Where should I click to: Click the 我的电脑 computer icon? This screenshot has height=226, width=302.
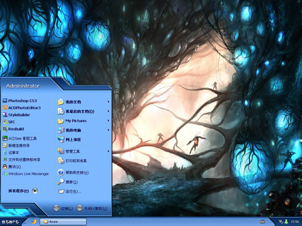coord(61,130)
